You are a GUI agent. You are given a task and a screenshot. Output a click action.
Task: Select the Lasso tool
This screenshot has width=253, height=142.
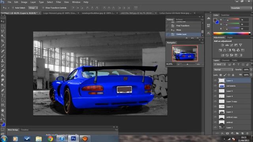pyautogui.click(x=3, y=31)
